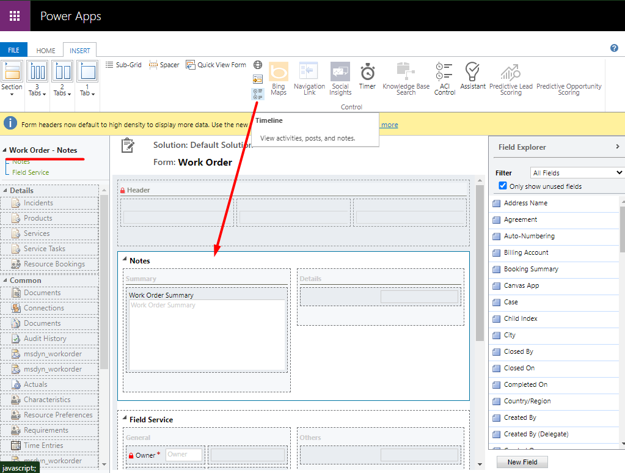This screenshot has width=625, height=473.
Task: Insert Knowledge Base Search control
Action: click(406, 79)
